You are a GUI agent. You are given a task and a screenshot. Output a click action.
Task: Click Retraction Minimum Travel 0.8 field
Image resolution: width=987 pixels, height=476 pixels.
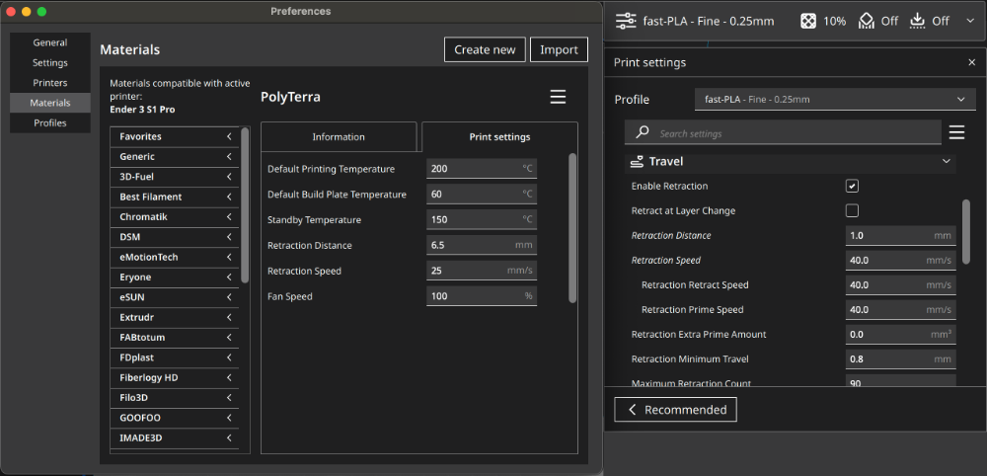(x=901, y=358)
